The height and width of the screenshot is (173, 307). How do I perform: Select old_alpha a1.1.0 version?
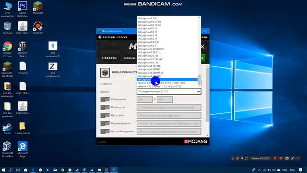167,18
